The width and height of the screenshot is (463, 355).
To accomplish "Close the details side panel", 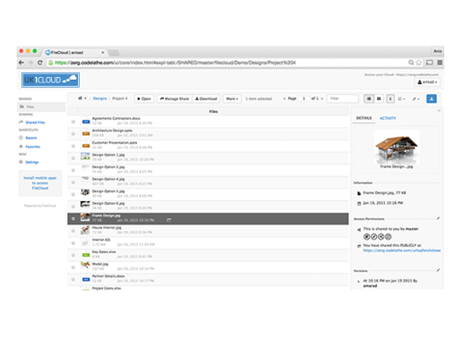I will 439,111.
